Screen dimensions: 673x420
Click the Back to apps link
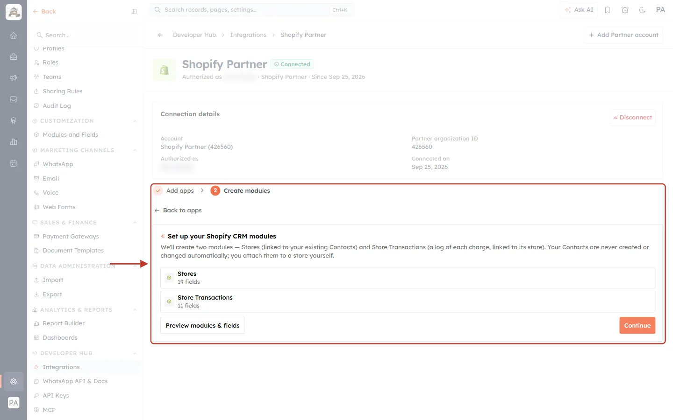pyautogui.click(x=178, y=210)
